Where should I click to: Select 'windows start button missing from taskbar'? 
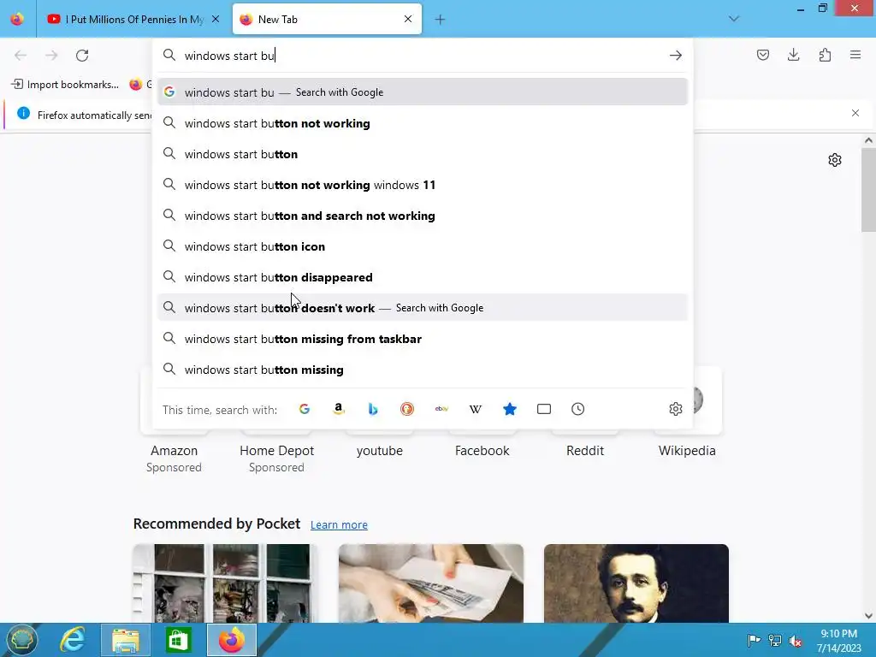pos(423,339)
